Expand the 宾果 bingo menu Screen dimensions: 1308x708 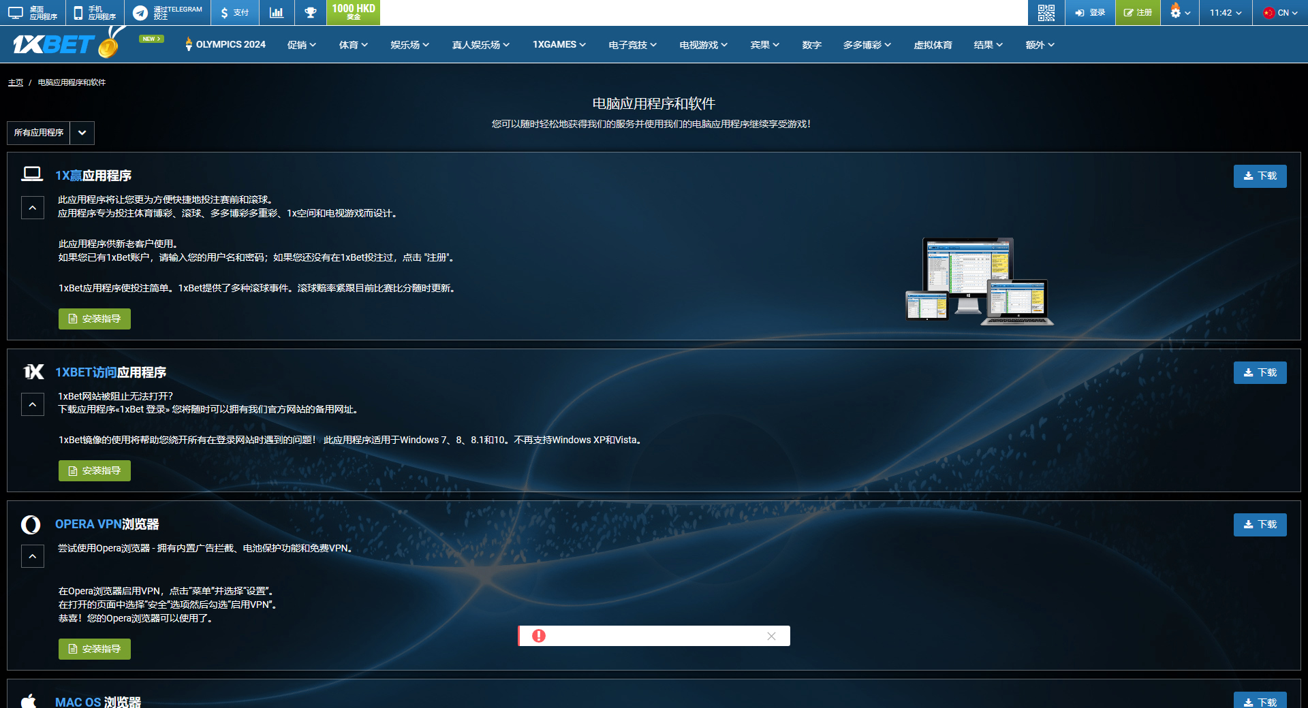[x=764, y=45]
